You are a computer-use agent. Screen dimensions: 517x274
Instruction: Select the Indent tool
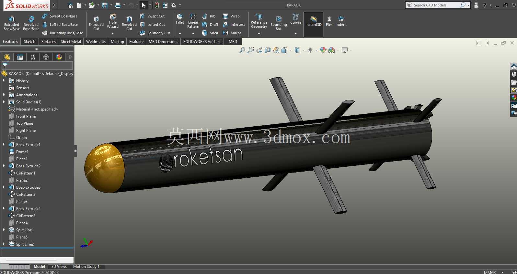point(341,21)
